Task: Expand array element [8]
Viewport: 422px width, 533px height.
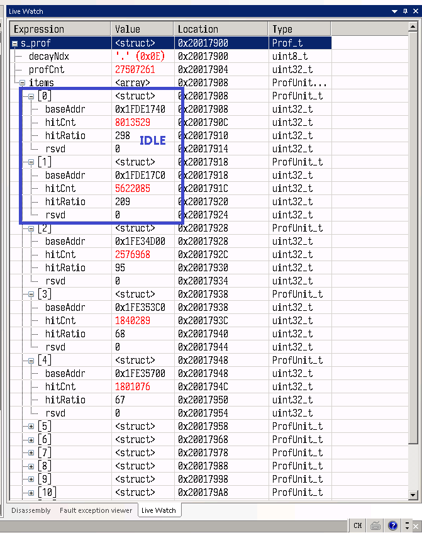Action: (x=31, y=466)
